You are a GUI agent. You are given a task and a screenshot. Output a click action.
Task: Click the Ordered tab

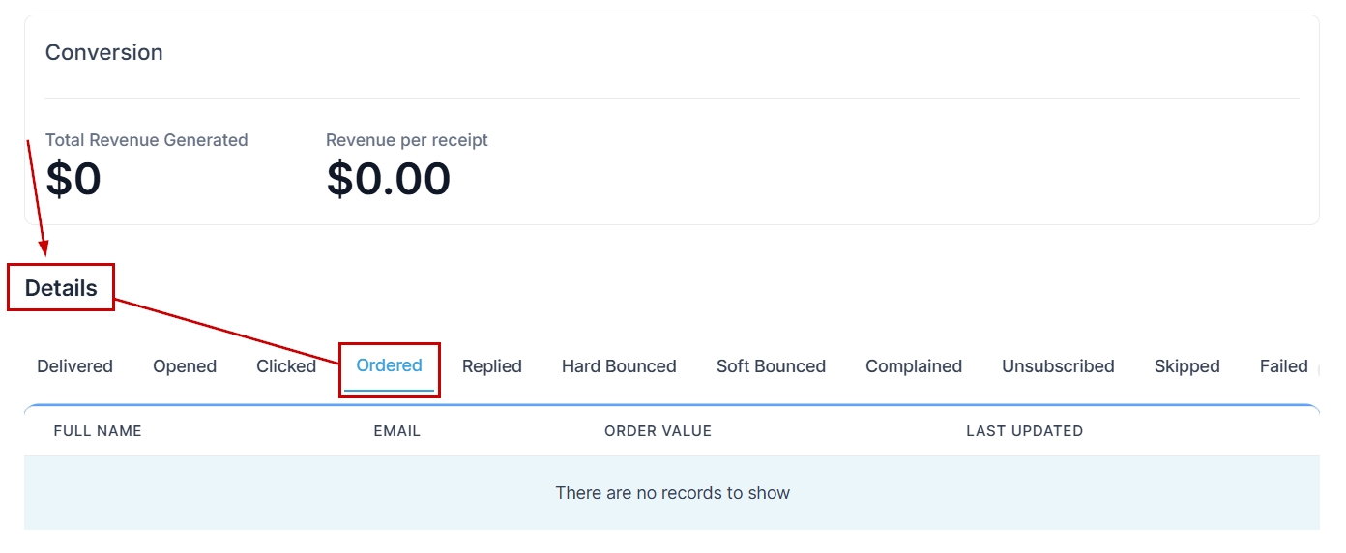(x=389, y=365)
